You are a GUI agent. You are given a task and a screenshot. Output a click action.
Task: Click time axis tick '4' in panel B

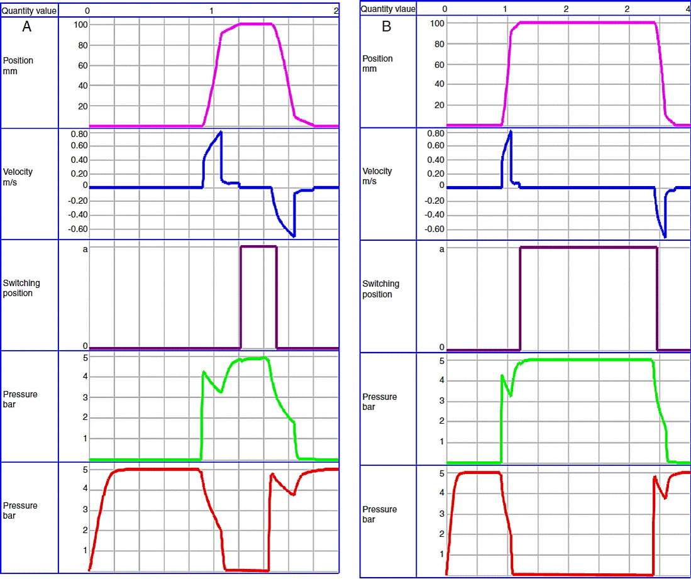pos(687,9)
